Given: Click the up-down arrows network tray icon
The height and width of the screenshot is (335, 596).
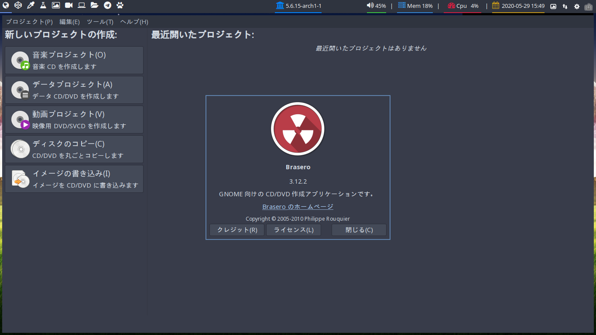Looking at the screenshot, I should point(565,6).
